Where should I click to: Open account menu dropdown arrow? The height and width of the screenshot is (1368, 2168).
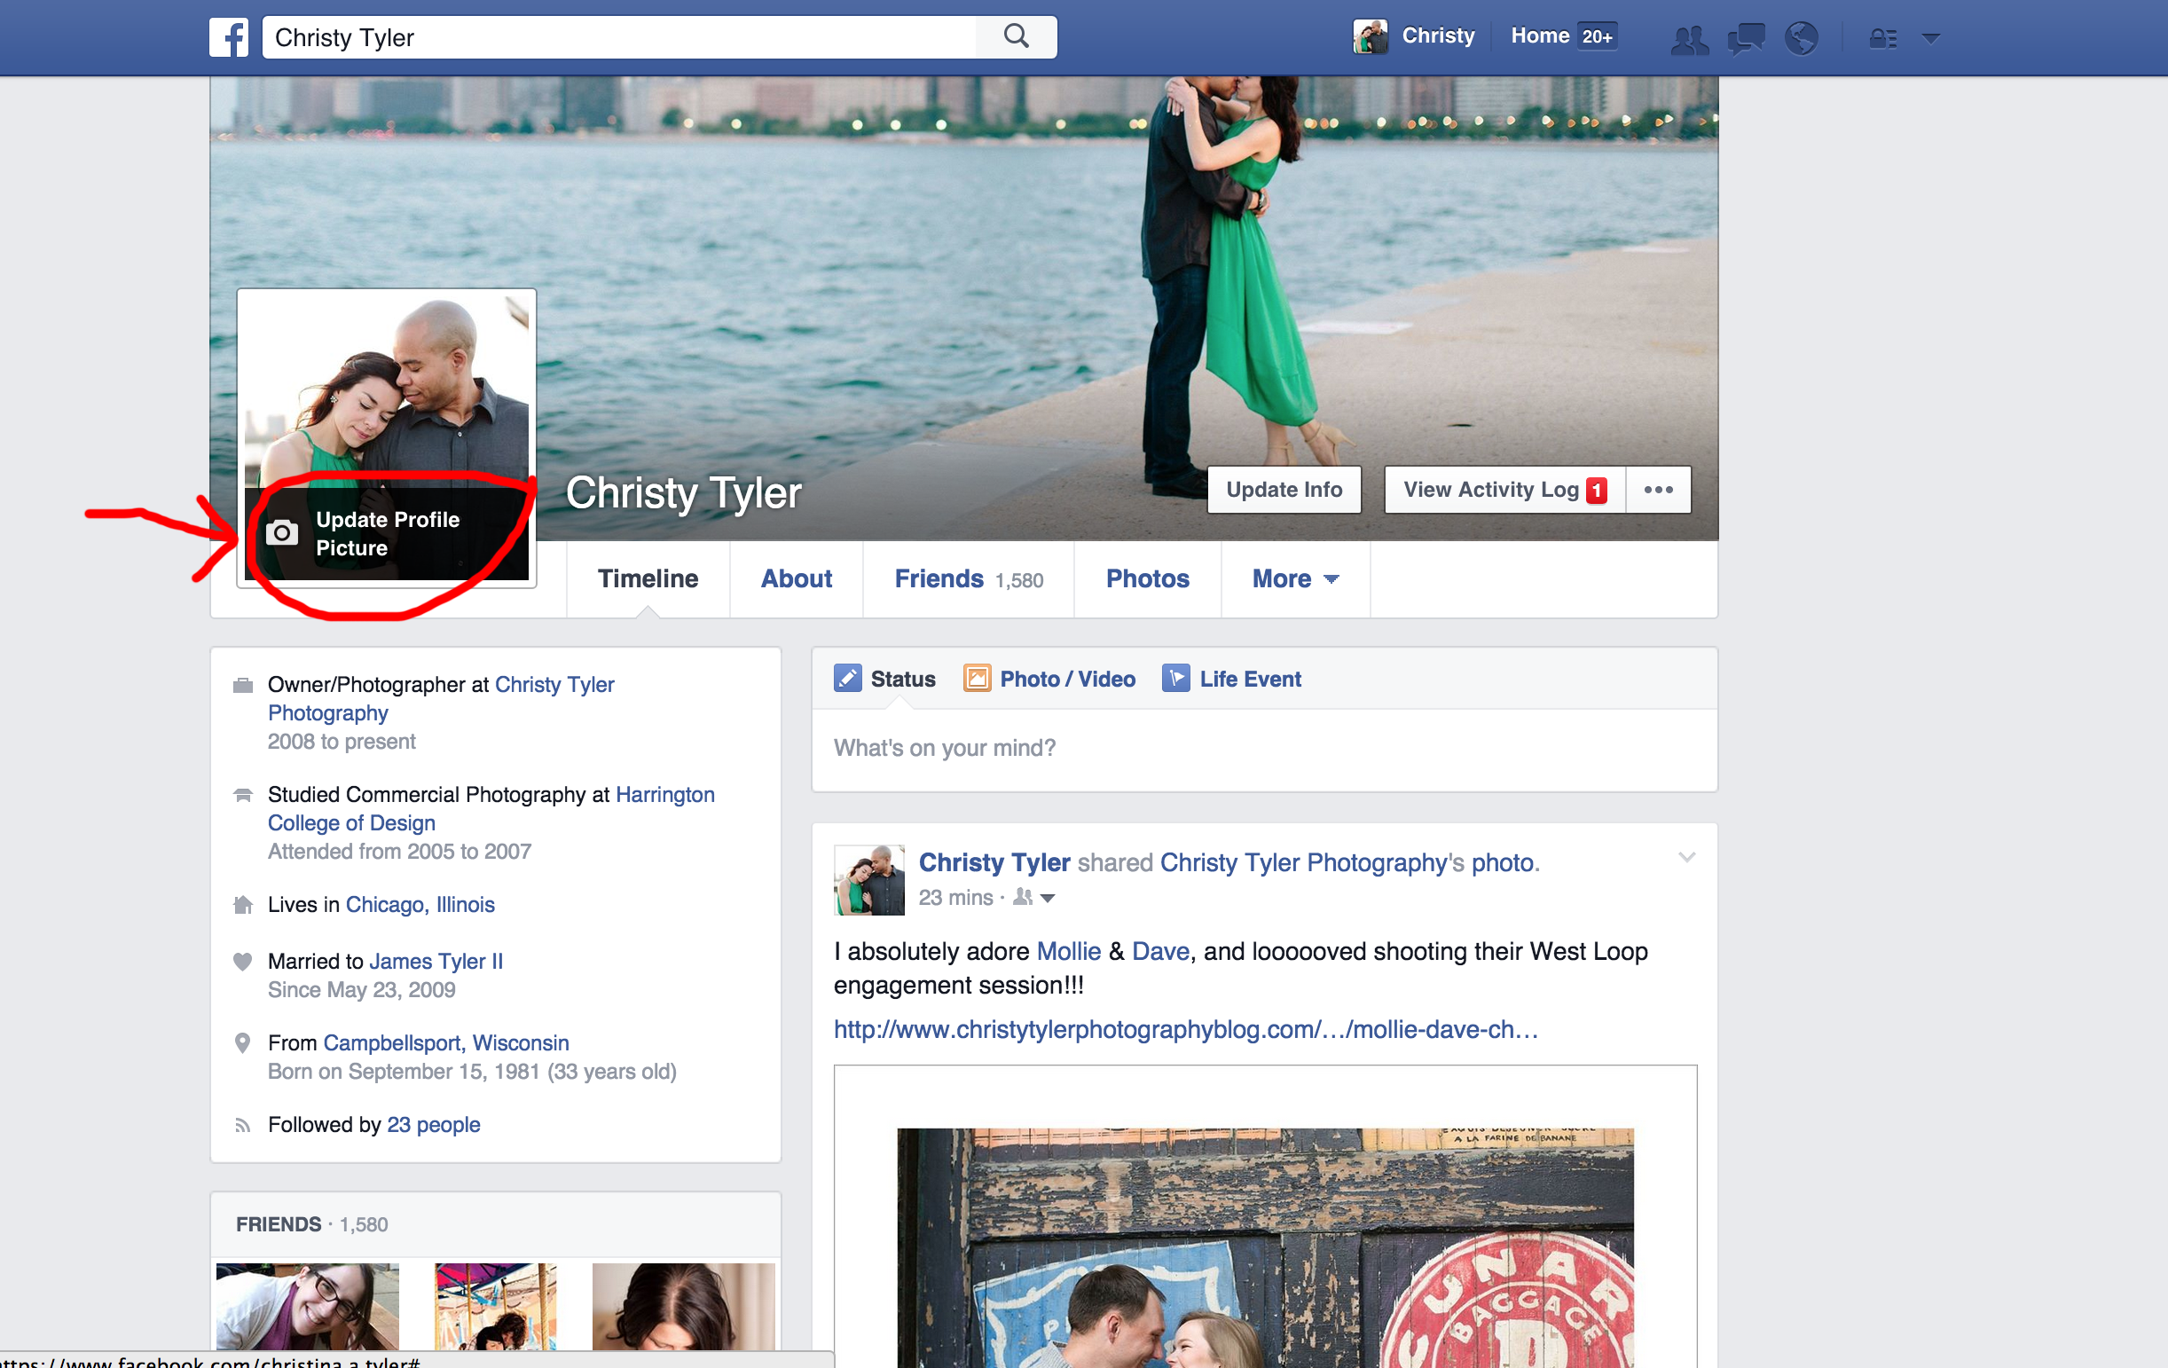[x=1930, y=39]
